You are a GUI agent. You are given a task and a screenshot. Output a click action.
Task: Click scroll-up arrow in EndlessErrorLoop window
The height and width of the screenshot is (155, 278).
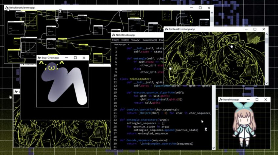click(x=267, y=34)
